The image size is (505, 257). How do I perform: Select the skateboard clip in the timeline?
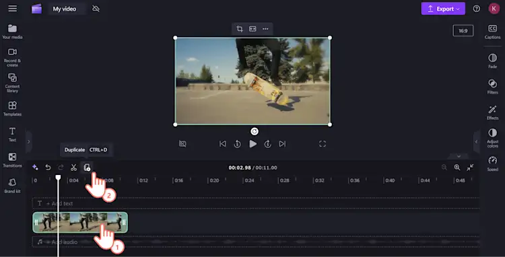pyautogui.click(x=80, y=222)
